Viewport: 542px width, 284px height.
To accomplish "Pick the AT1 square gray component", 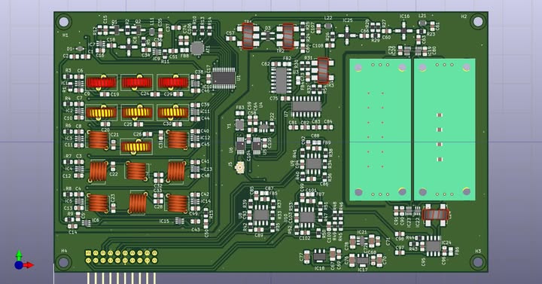I will pyautogui.click(x=197, y=48).
